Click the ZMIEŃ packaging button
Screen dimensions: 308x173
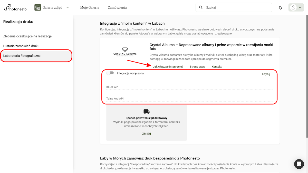(x=146, y=134)
